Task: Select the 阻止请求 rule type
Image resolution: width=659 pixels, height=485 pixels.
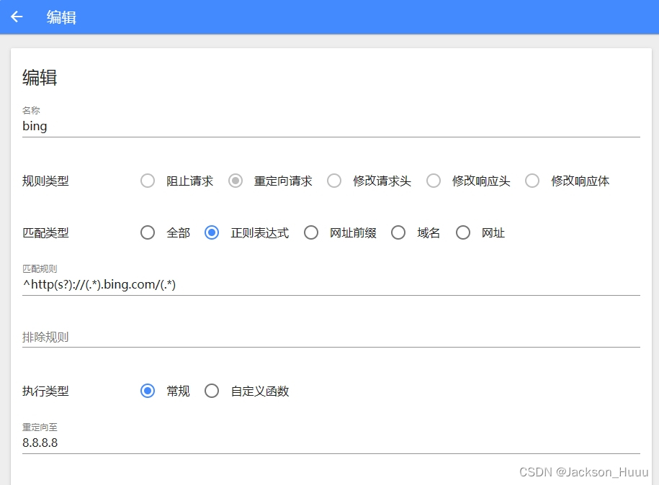Action: [148, 181]
